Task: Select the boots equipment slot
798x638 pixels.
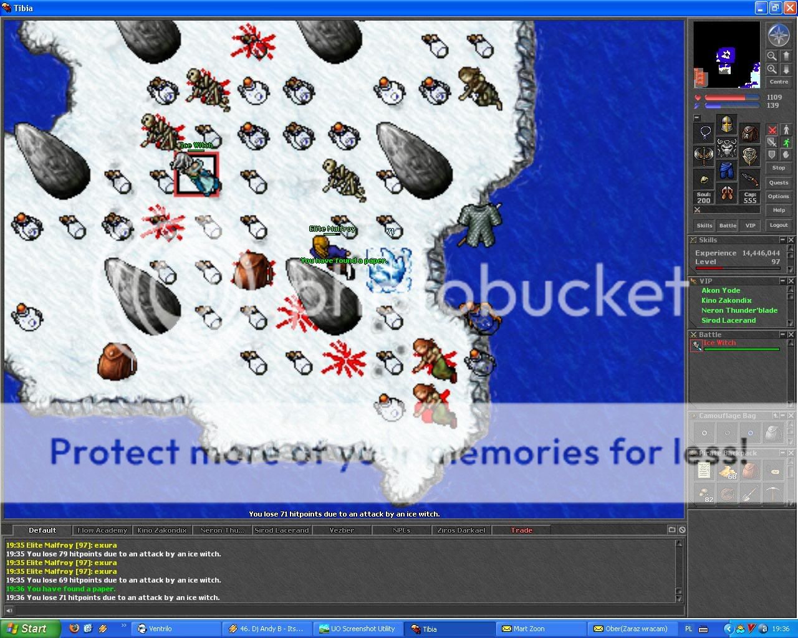Action: pos(727,193)
